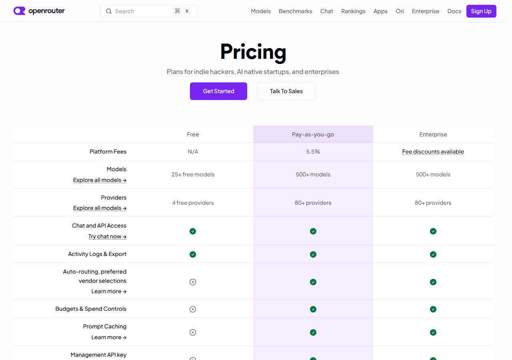The image size is (512, 360).
Task: Click the Plans for indie hackers subtitle
Action: 253,72
